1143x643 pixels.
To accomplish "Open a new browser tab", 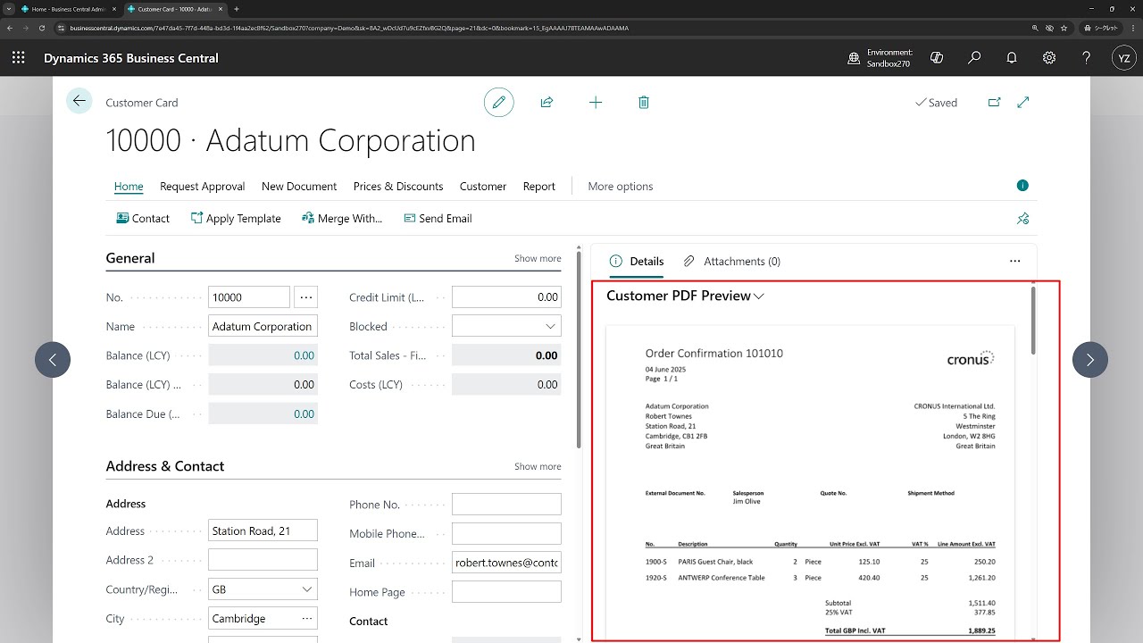I will click(x=237, y=9).
